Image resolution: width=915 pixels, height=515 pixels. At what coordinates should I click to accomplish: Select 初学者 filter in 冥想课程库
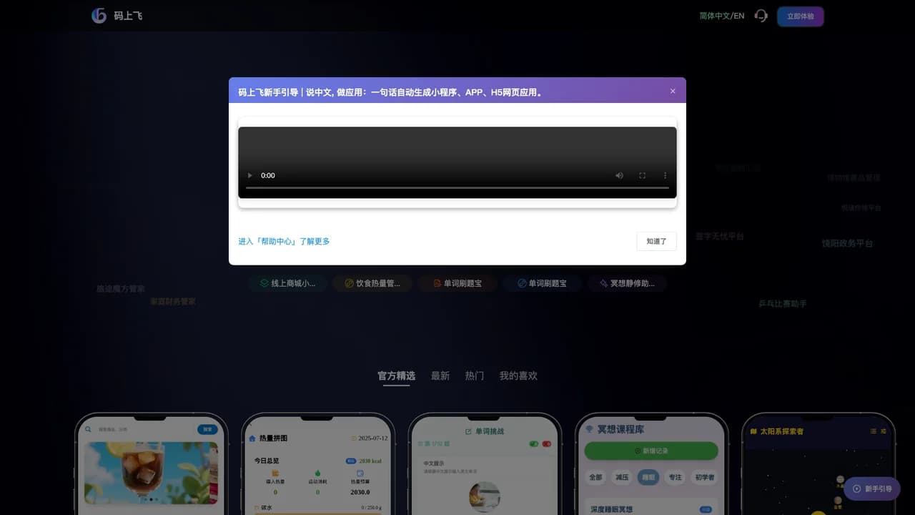705,477
